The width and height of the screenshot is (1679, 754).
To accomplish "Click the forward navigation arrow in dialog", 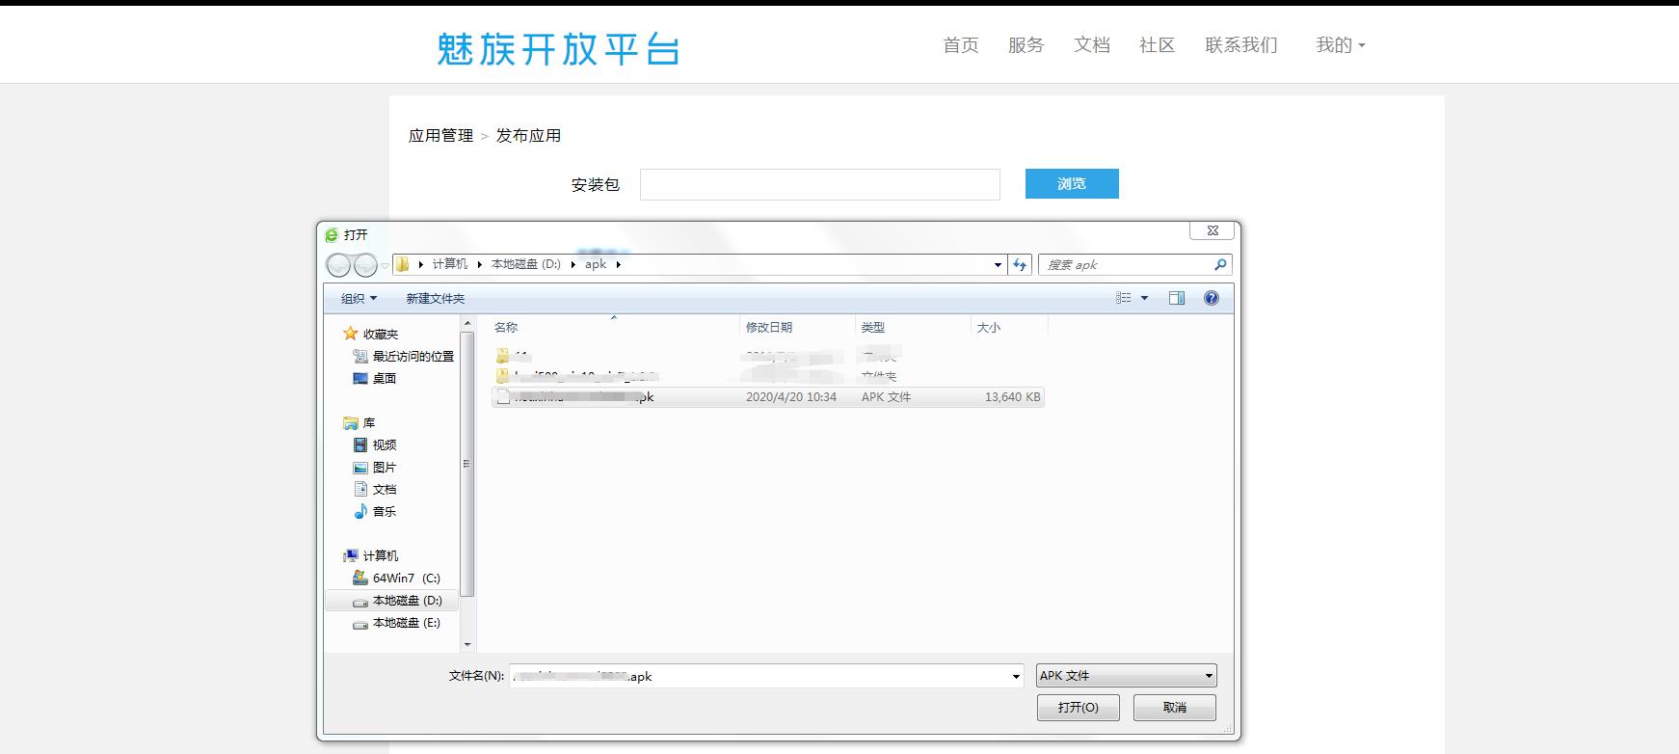I will (x=365, y=264).
